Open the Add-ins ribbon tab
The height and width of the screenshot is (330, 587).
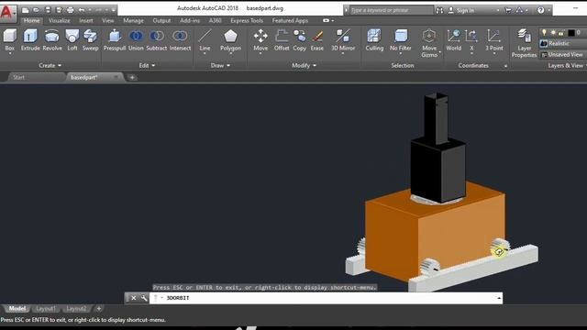(x=190, y=20)
